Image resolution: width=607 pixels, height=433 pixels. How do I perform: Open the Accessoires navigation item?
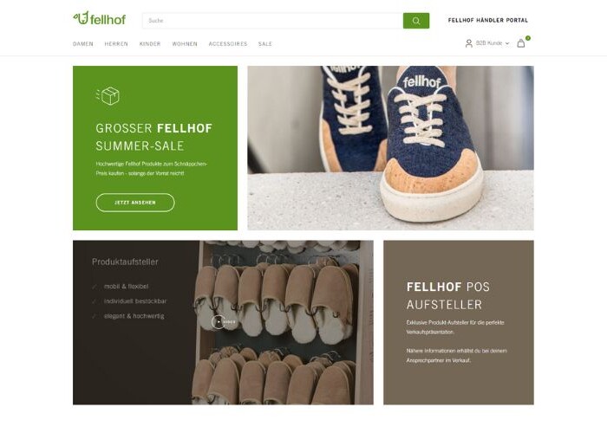227,44
